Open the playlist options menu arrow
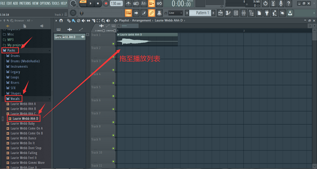This screenshot has height=169, width=317. tap(56, 21)
